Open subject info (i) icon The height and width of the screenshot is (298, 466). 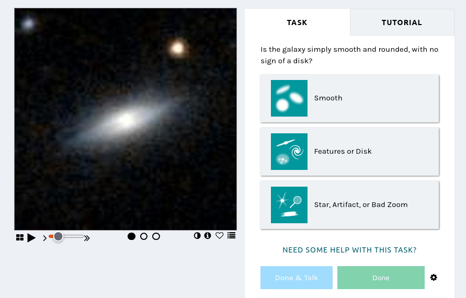click(208, 236)
